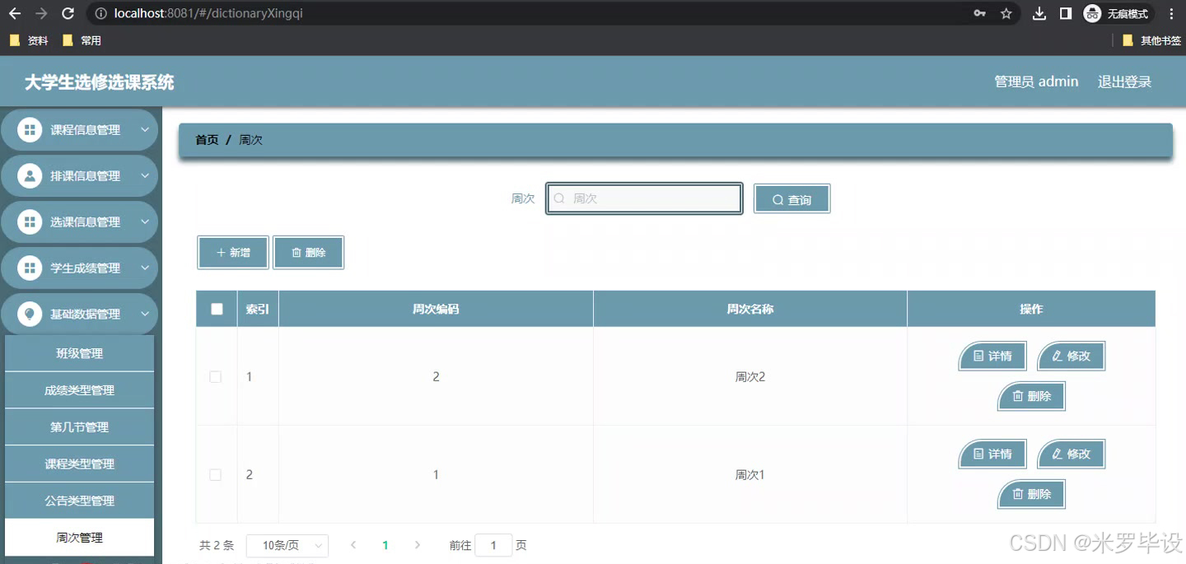Click the 基础数据管理 bulb icon
Image resolution: width=1186 pixels, height=564 pixels.
point(30,314)
